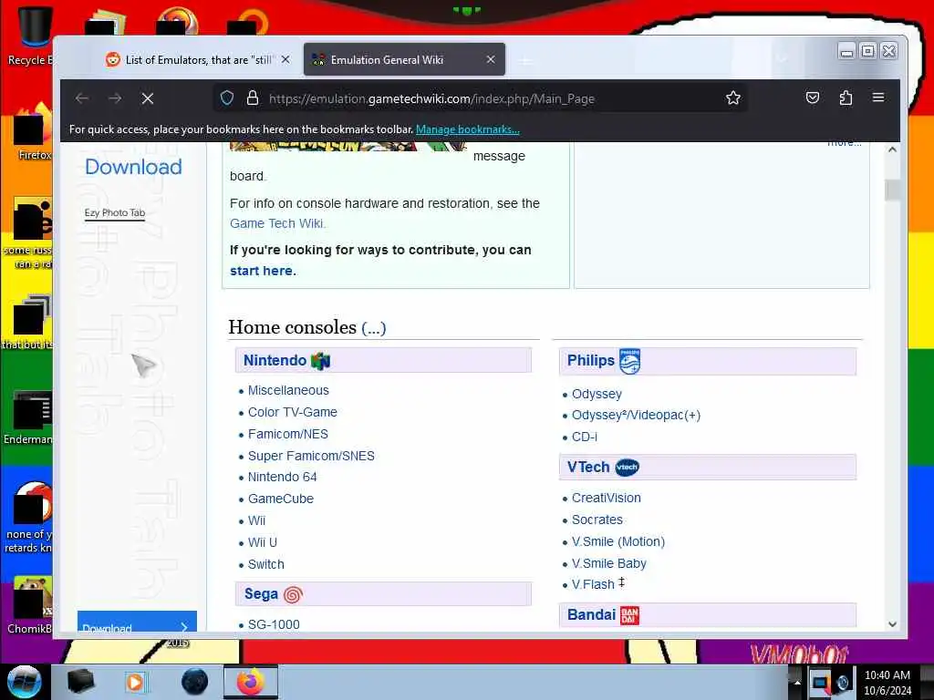Follow the start here link
The height and width of the screenshot is (700, 934).
(261, 271)
